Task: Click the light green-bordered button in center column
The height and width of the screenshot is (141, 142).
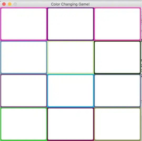Action: point(70,57)
